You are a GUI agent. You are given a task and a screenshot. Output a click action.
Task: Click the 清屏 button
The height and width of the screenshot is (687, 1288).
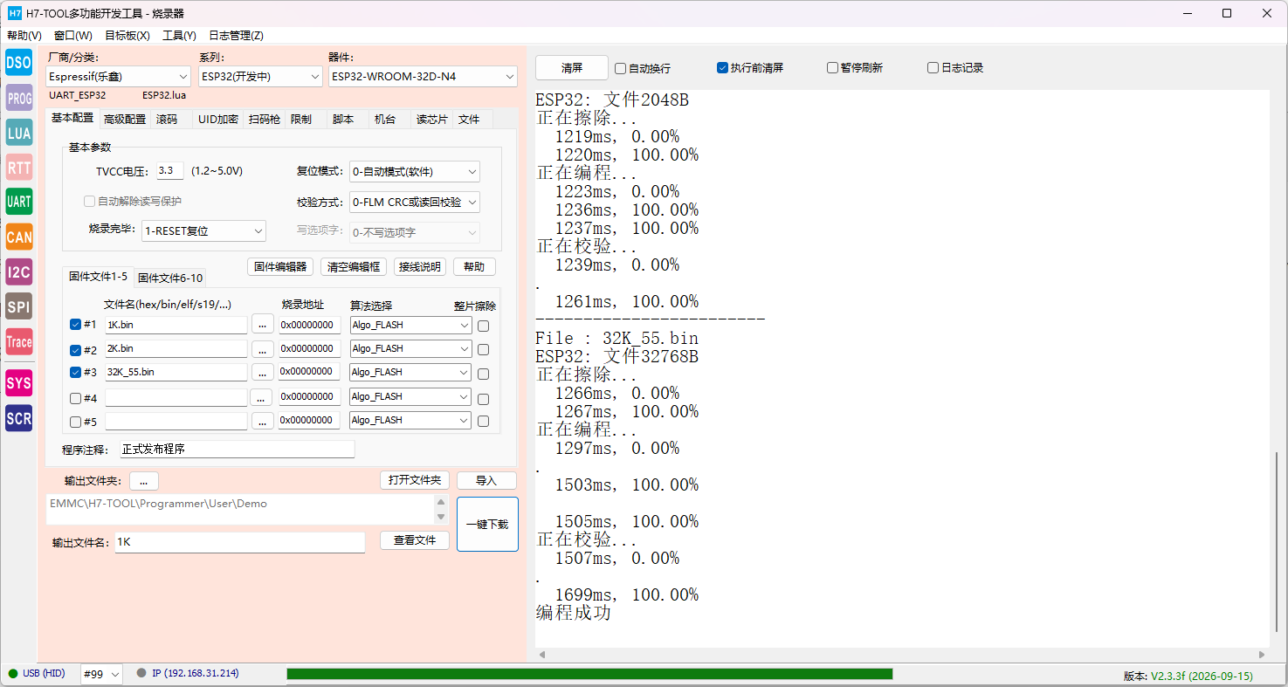tap(572, 68)
